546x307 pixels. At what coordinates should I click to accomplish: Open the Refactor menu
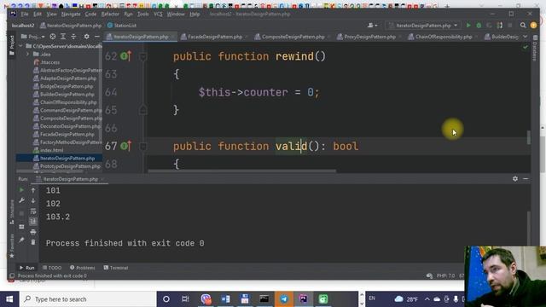(x=110, y=14)
